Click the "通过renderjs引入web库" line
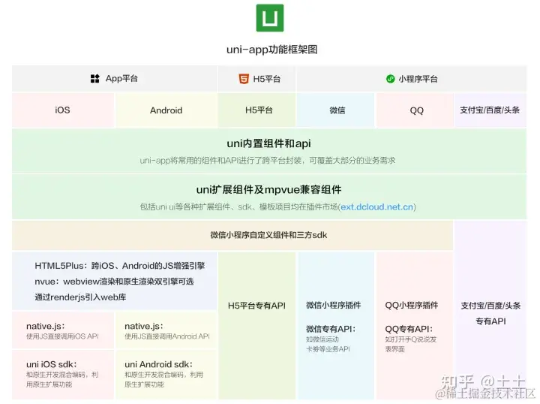The image size is (540, 404). point(80,297)
